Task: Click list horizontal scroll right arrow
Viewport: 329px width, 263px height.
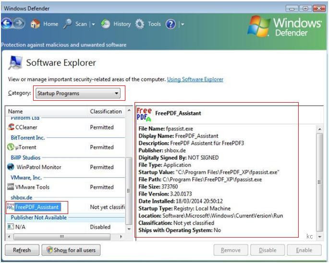Action: tap(121, 237)
